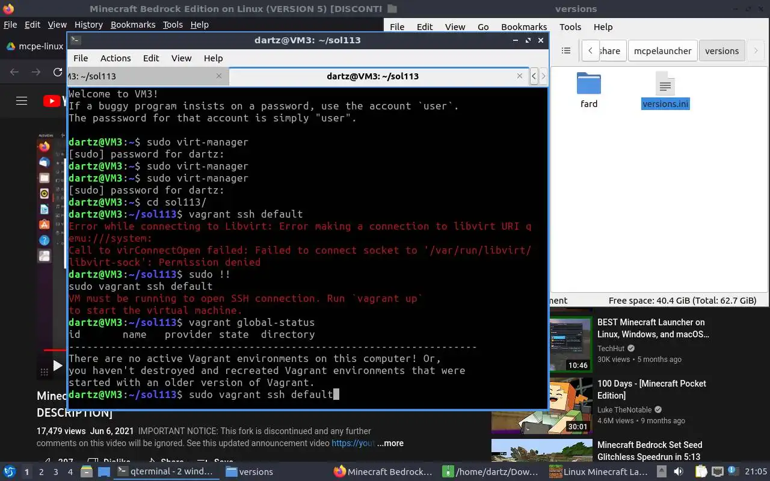Open the YouTube hamburger menu
770x481 pixels.
[x=22, y=101]
